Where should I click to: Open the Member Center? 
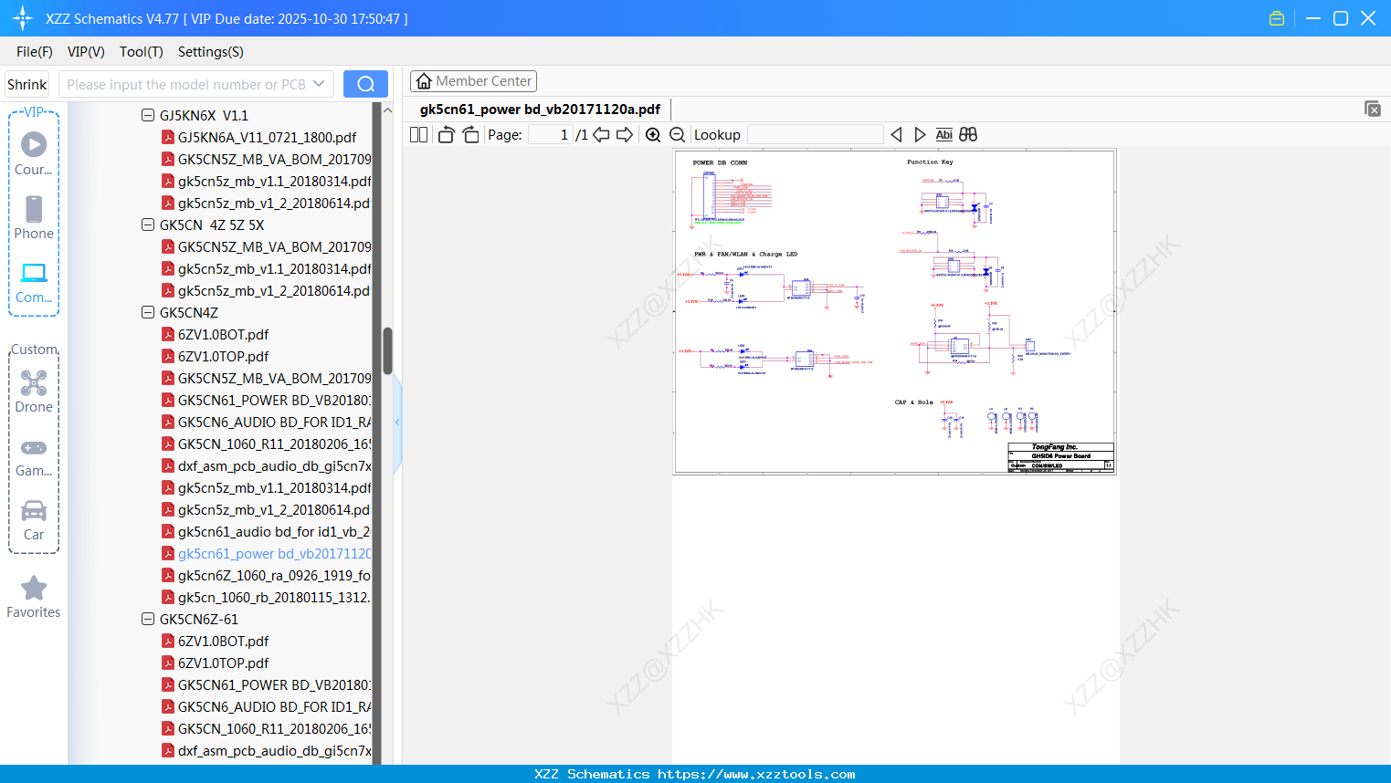tap(473, 81)
